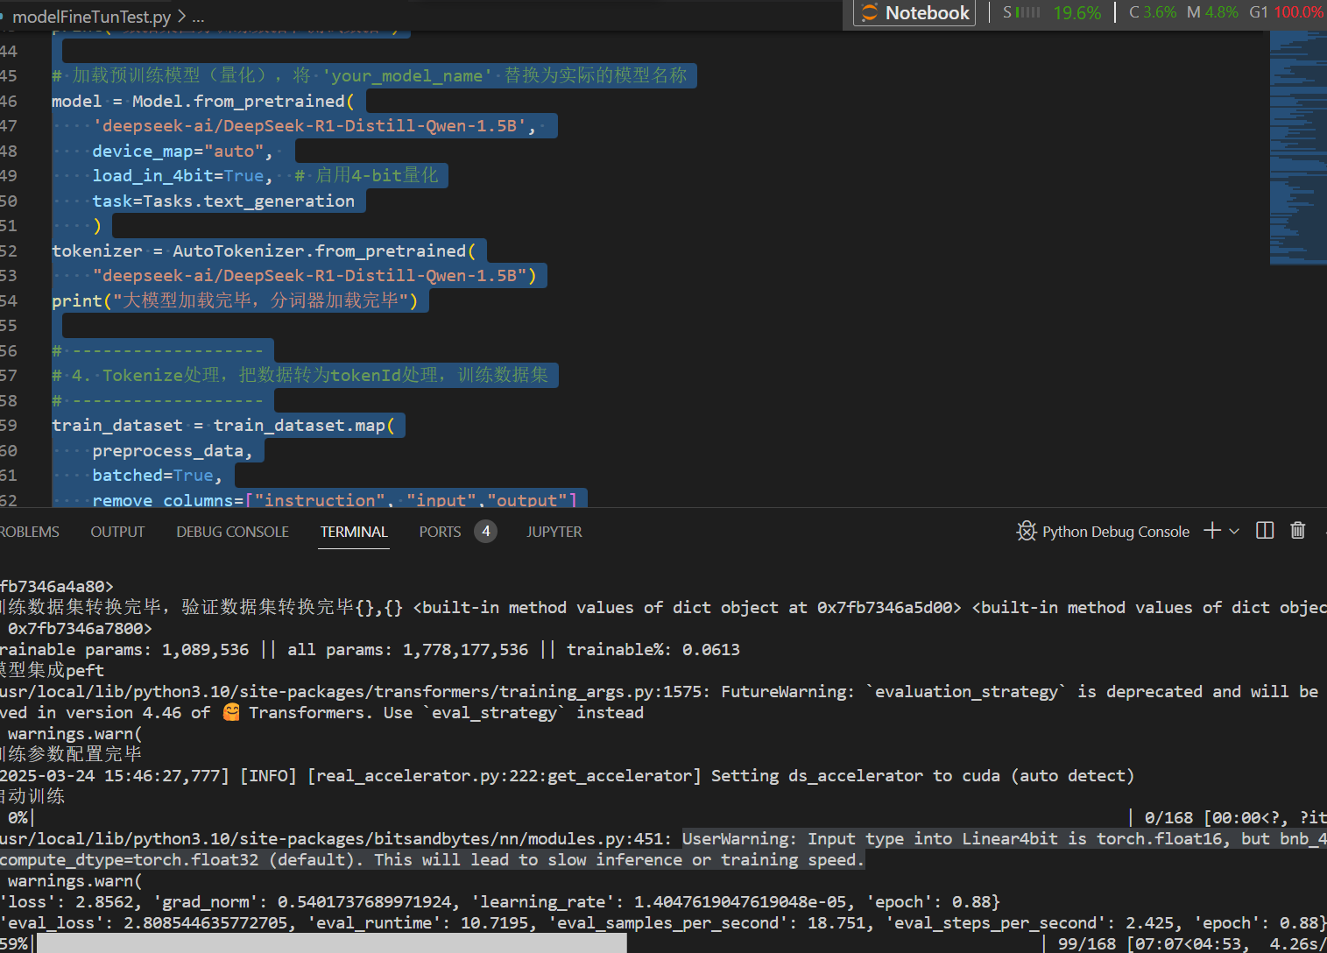Click 'train_dataset.map(' in the code
Viewport: 1327px width, 953px height.
(x=304, y=425)
